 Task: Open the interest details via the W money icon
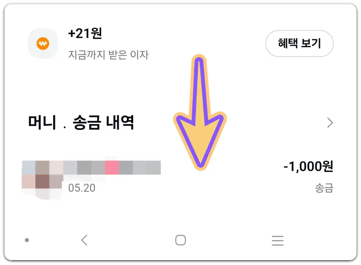pyautogui.click(x=43, y=44)
